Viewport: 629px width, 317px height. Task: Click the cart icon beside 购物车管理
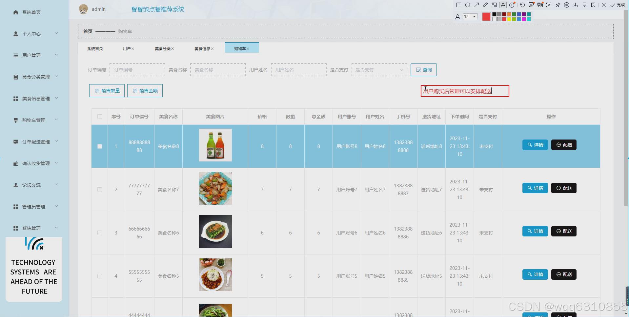click(x=15, y=120)
